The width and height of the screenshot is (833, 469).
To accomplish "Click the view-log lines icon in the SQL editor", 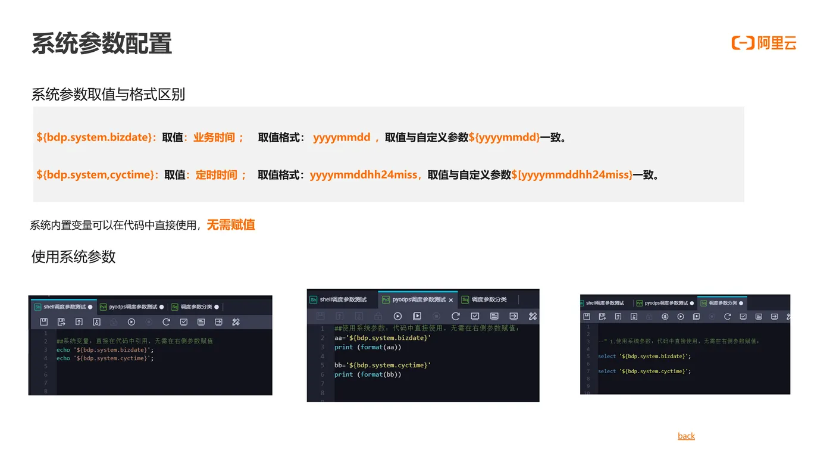I will click(759, 317).
